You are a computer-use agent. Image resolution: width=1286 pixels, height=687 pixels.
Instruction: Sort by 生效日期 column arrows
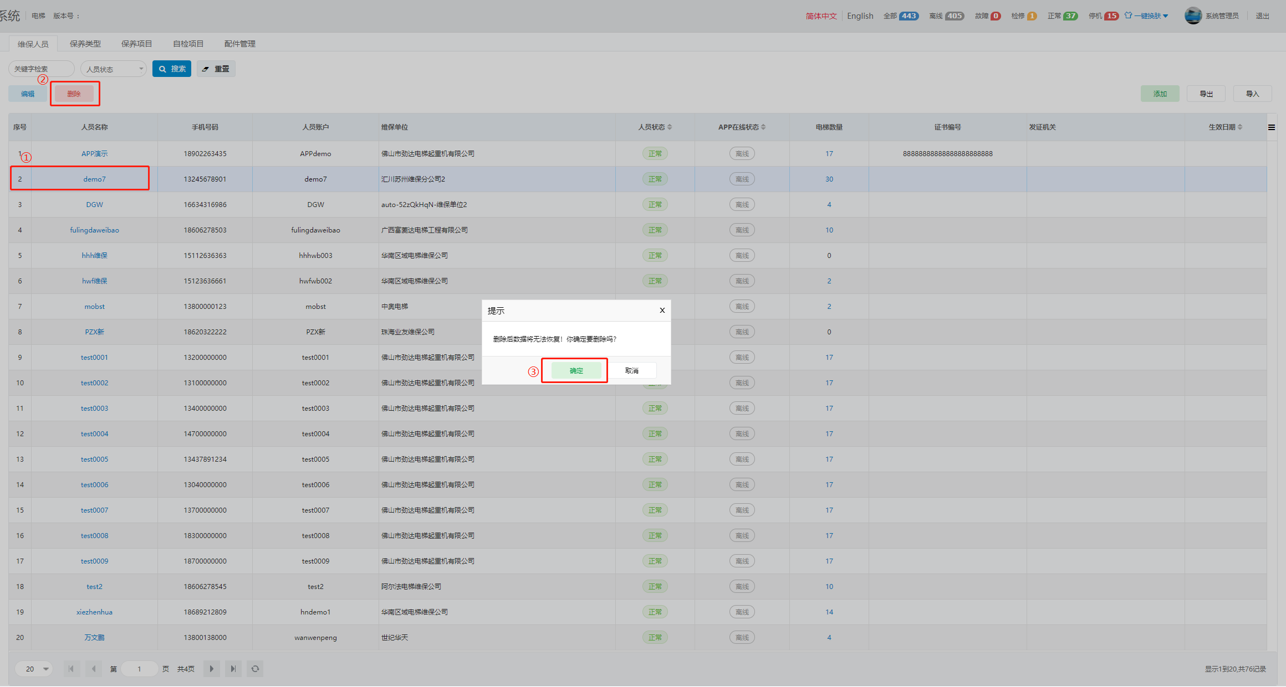pos(1240,127)
